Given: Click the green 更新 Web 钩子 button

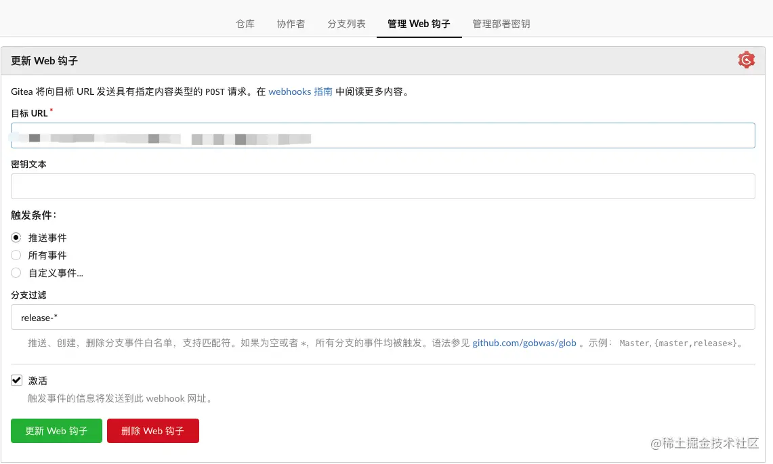Looking at the screenshot, I should [x=57, y=431].
